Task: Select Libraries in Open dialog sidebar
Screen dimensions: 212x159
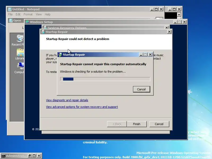Action: 20,54
